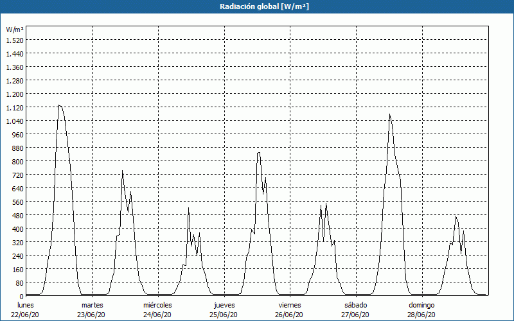Select the 560 y-axis value
The height and width of the screenshot is (321, 514).
click(x=18, y=202)
